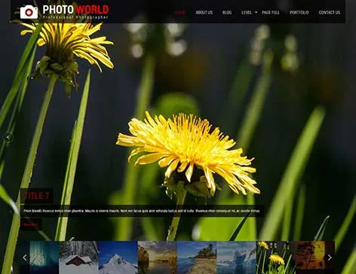Select the island shoreline thumbnail
This screenshot has width=356, height=274.
[197, 257]
